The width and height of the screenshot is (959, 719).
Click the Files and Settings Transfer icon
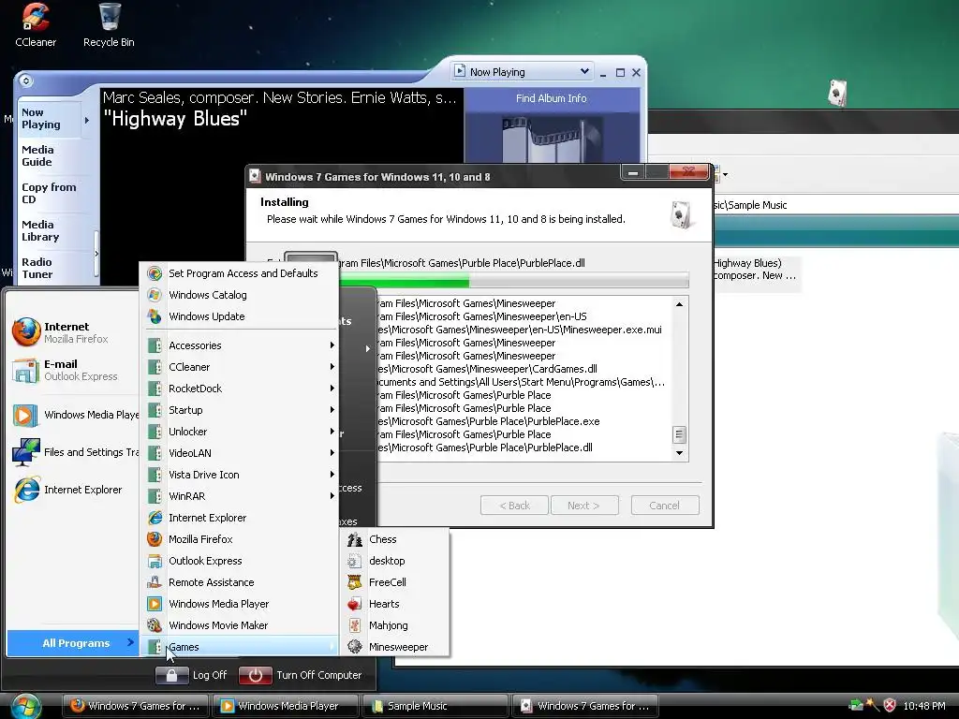pyautogui.click(x=25, y=452)
